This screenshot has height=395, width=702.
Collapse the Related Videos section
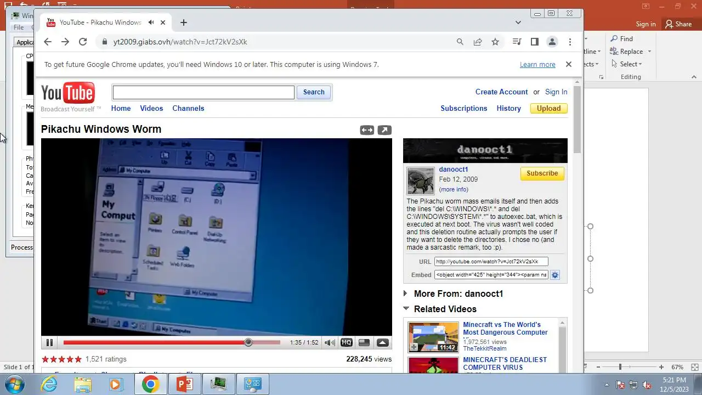tap(440, 309)
